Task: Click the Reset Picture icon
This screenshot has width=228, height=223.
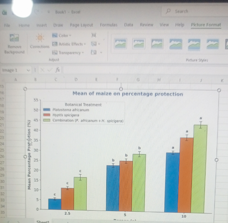Action: (93, 52)
